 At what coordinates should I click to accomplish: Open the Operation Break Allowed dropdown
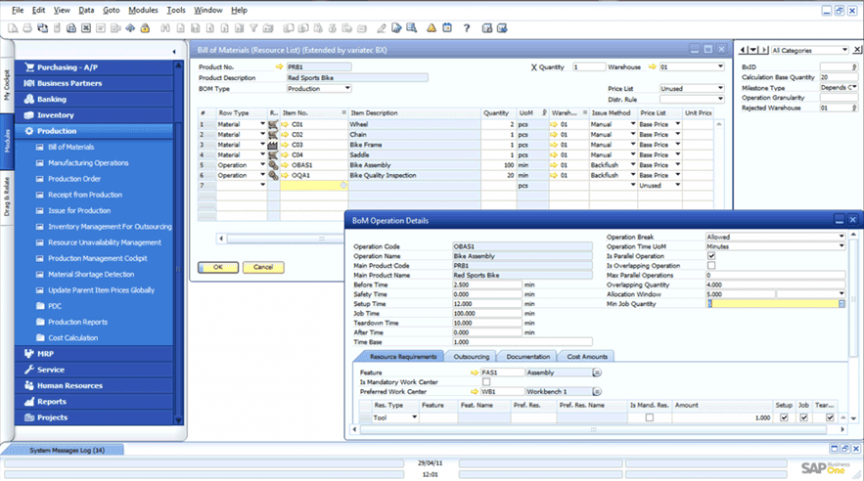pyautogui.click(x=841, y=237)
